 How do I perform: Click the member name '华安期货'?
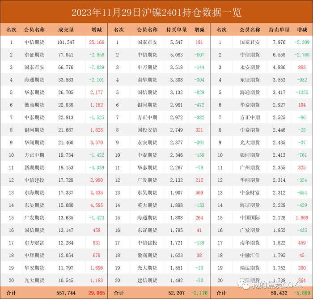click(34, 268)
